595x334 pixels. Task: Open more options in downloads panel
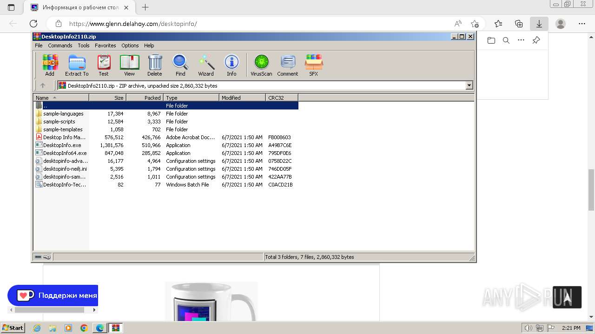[521, 40]
